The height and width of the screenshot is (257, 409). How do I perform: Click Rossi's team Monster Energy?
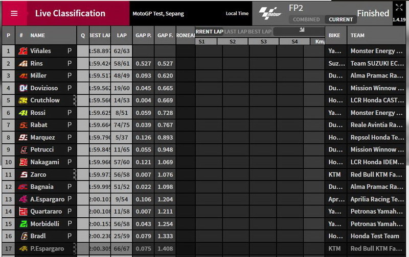(x=376, y=113)
